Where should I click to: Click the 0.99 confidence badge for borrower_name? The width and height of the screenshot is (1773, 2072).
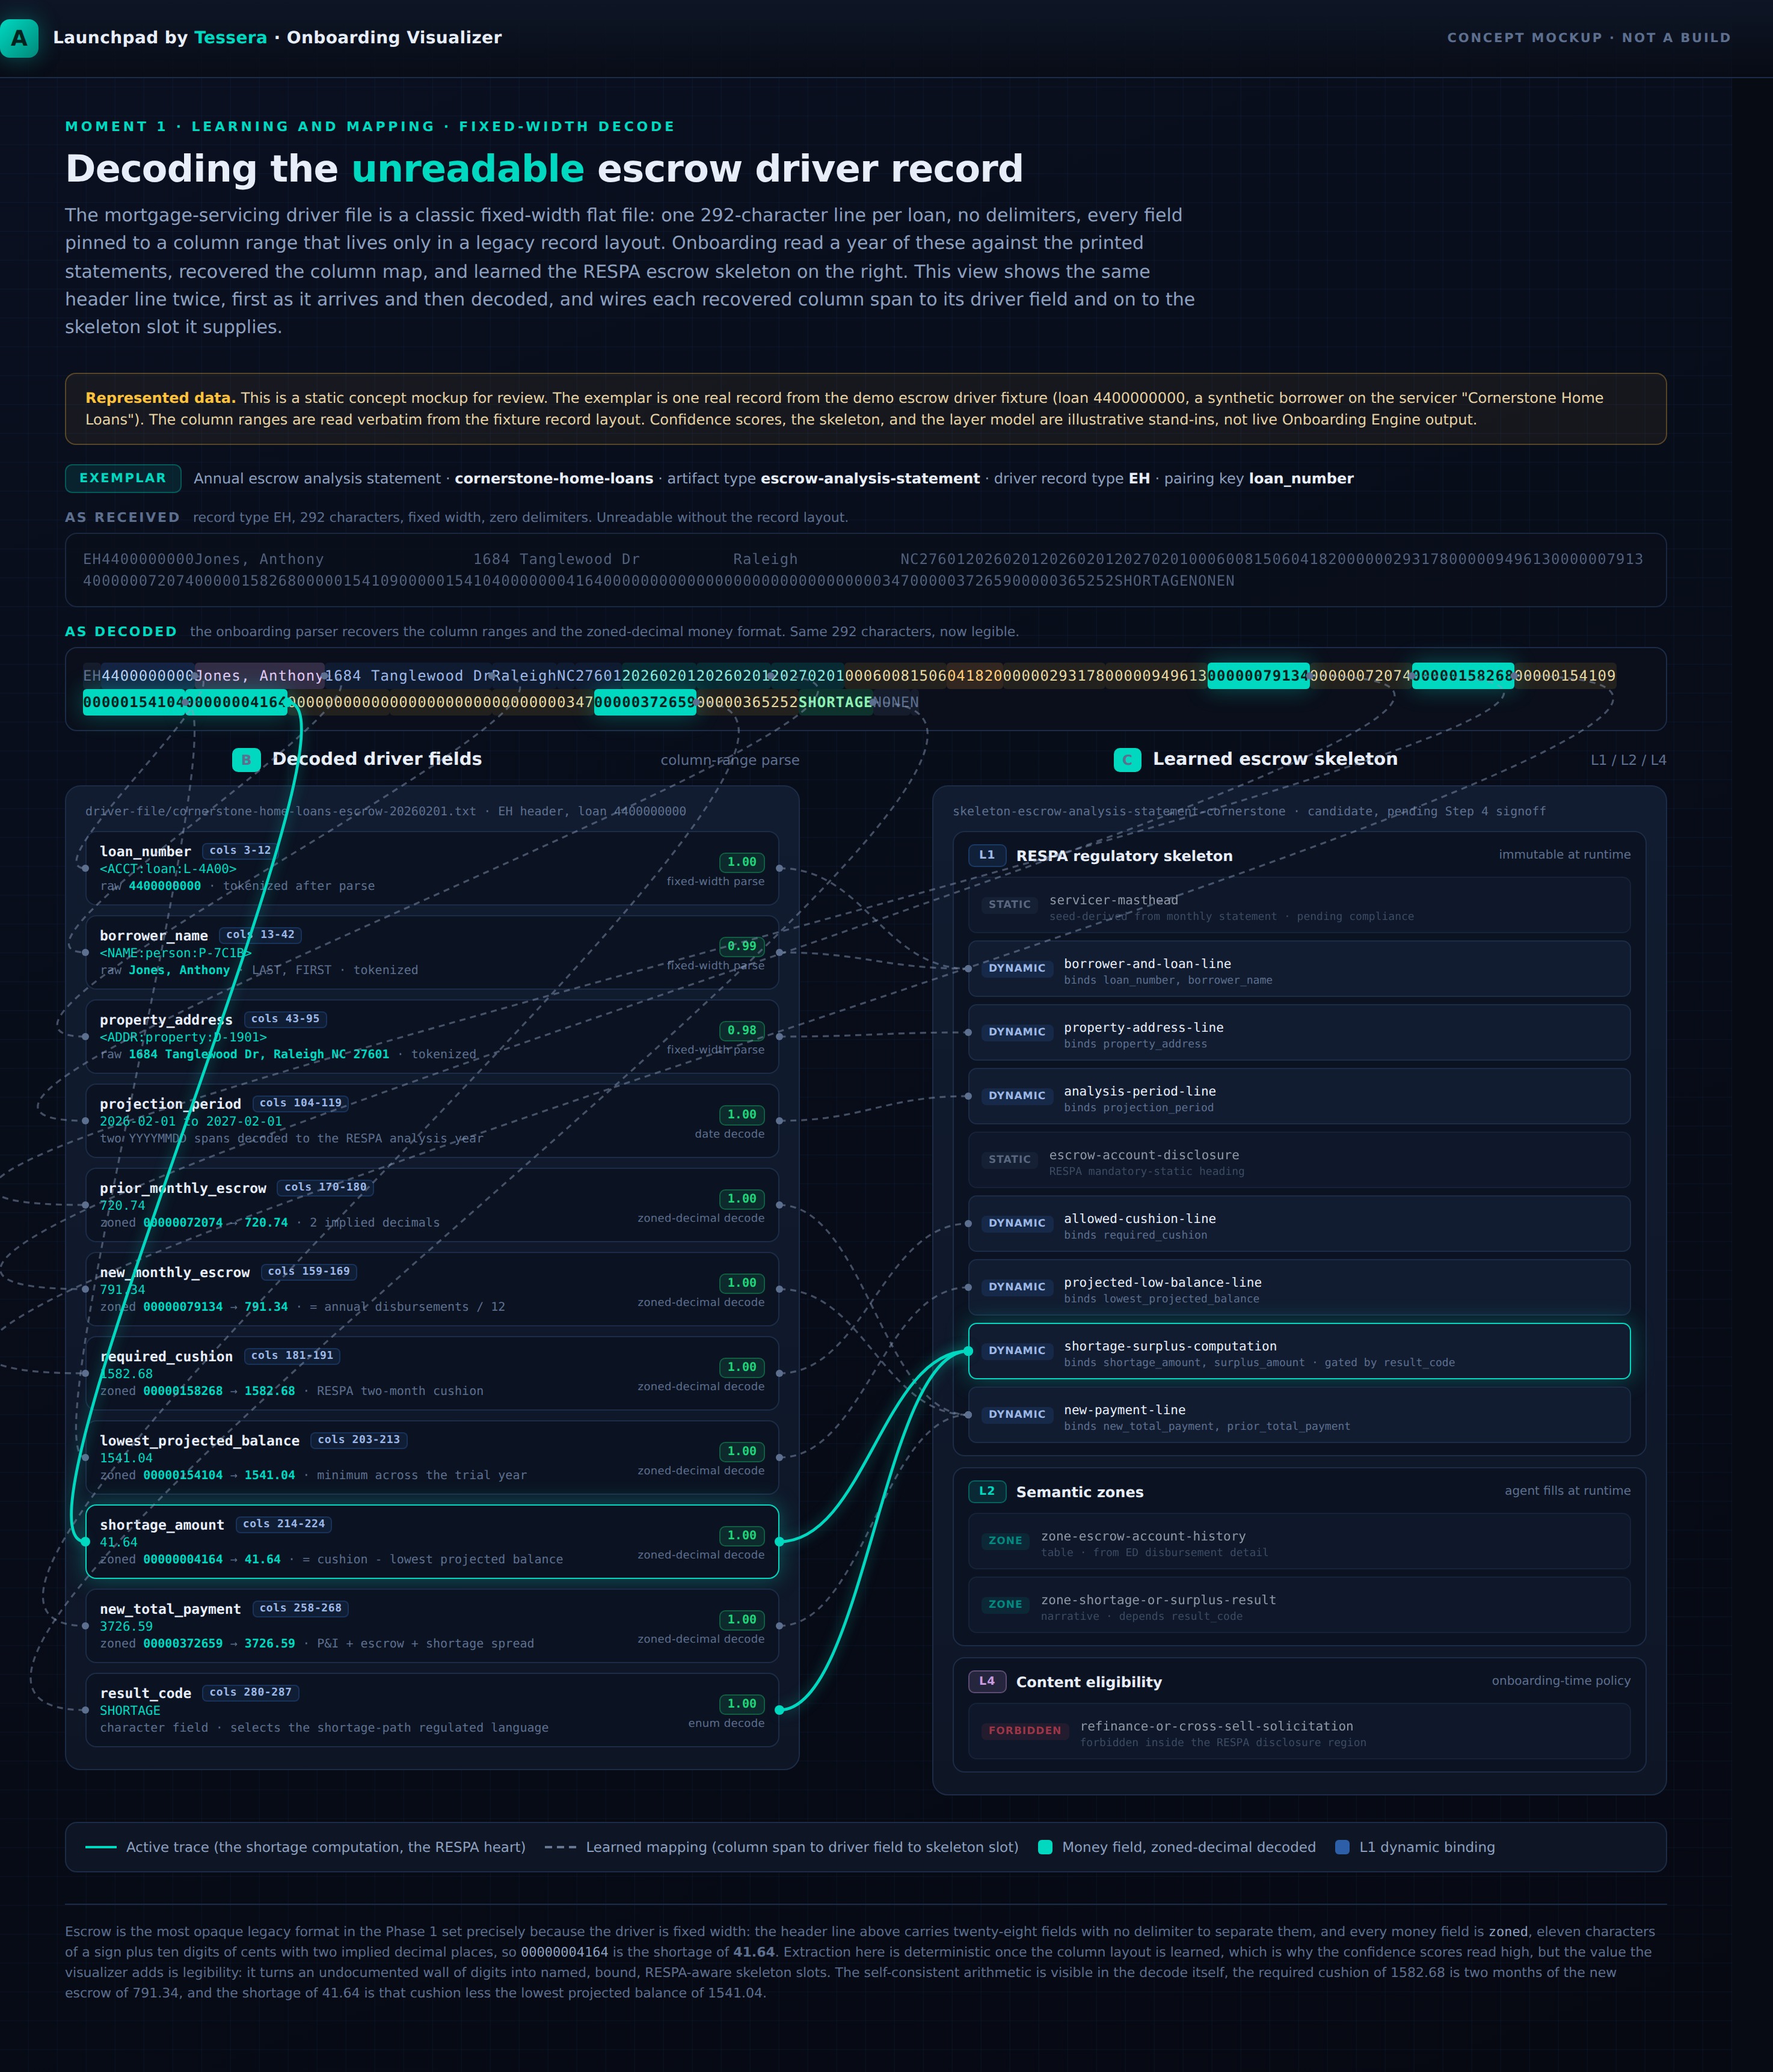point(742,946)
